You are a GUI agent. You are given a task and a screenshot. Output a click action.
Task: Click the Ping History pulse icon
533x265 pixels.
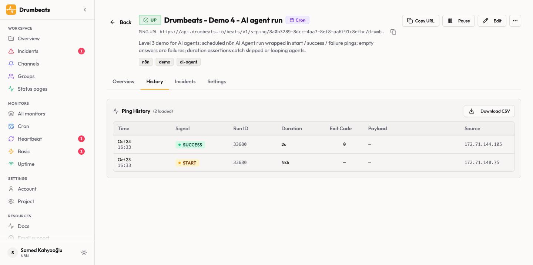pos(116,111)
